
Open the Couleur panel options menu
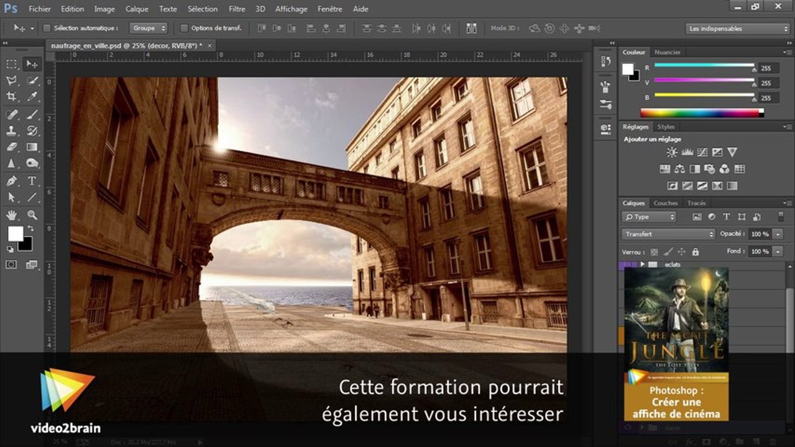click(788, 52)
